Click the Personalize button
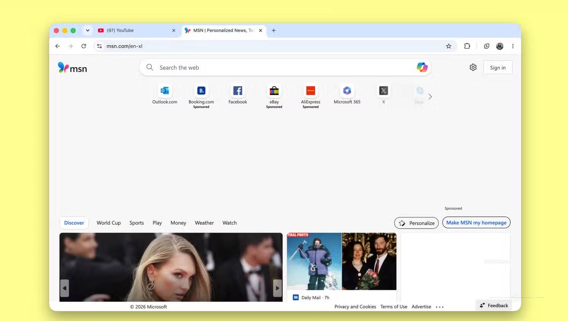568x321 pixels. pyautogui.click(x=416, y=223)
